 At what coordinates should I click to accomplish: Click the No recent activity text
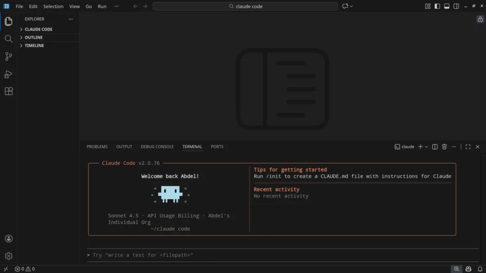tap(281, 196)
